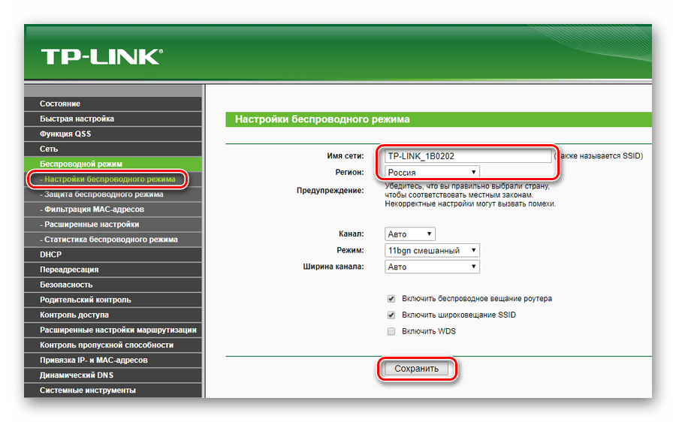Open the Сеть section
Screen dimensions: 676x422
pos(113,149)
